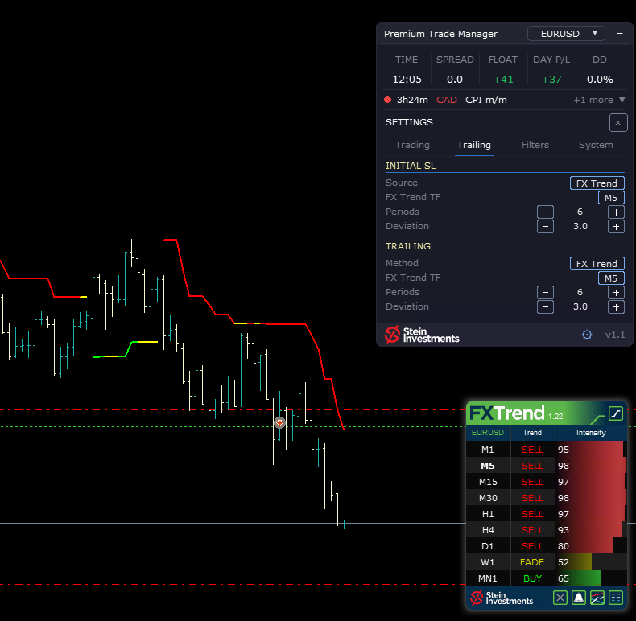
Task: Go to the System settings tab
Action: [x=596, y=145]
